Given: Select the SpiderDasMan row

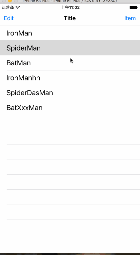Looking at the screenshot, I should 70,93.
